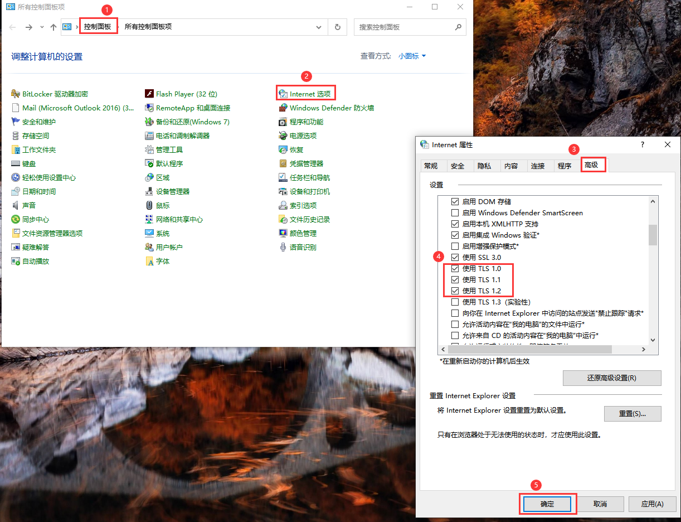Open the BitLocker 驱动器加密 icon
The height and width of the screenshot is (522, 681).
tap(16, 94)
